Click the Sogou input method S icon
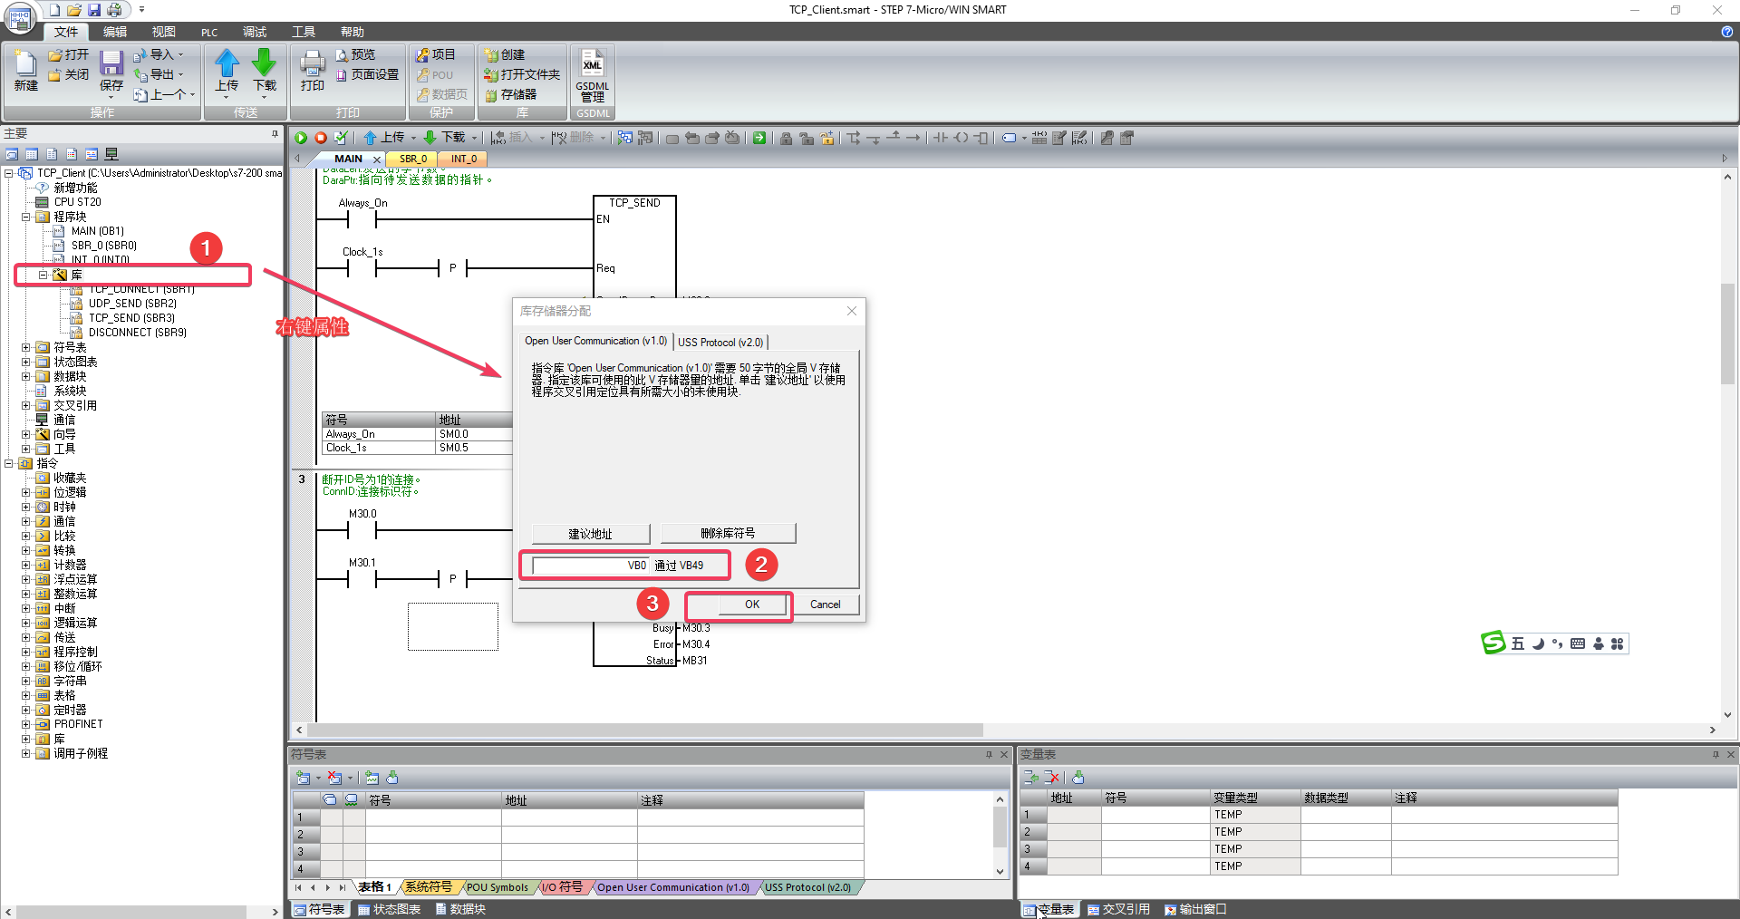Screen dimensions: 1740x919 pyautogui.click(x=1493, y=643)
